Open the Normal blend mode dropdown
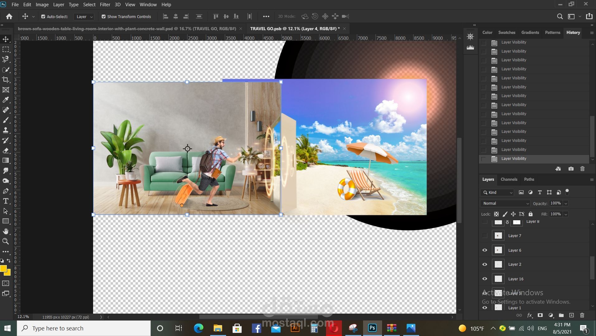 505,203
